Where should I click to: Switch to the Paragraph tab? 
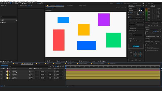[138, 6]
